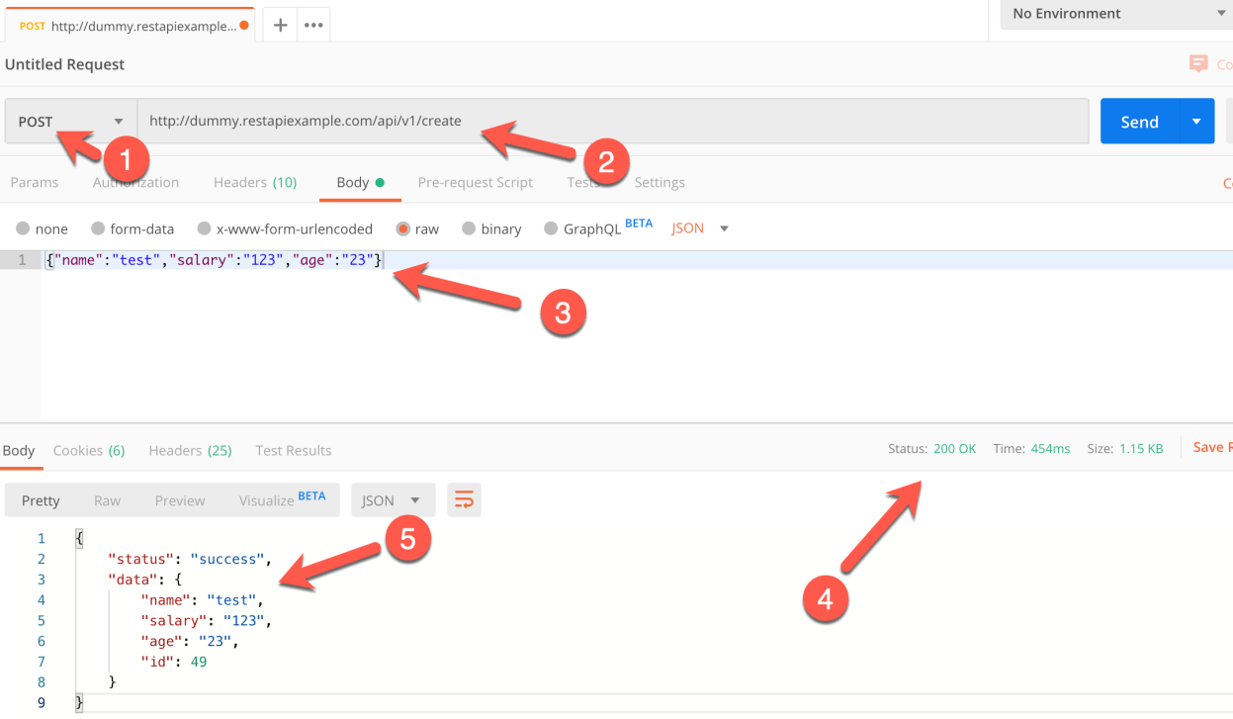Click the blue Send button

(1139, 122)
